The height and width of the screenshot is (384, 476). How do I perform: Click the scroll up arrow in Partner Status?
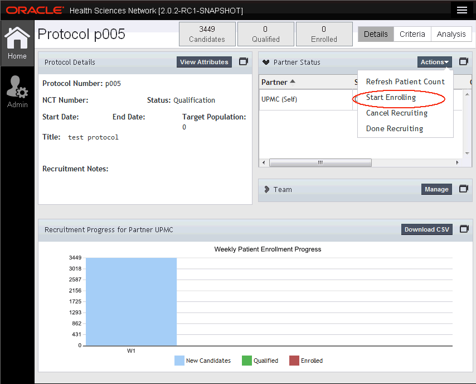click(467, 94)
